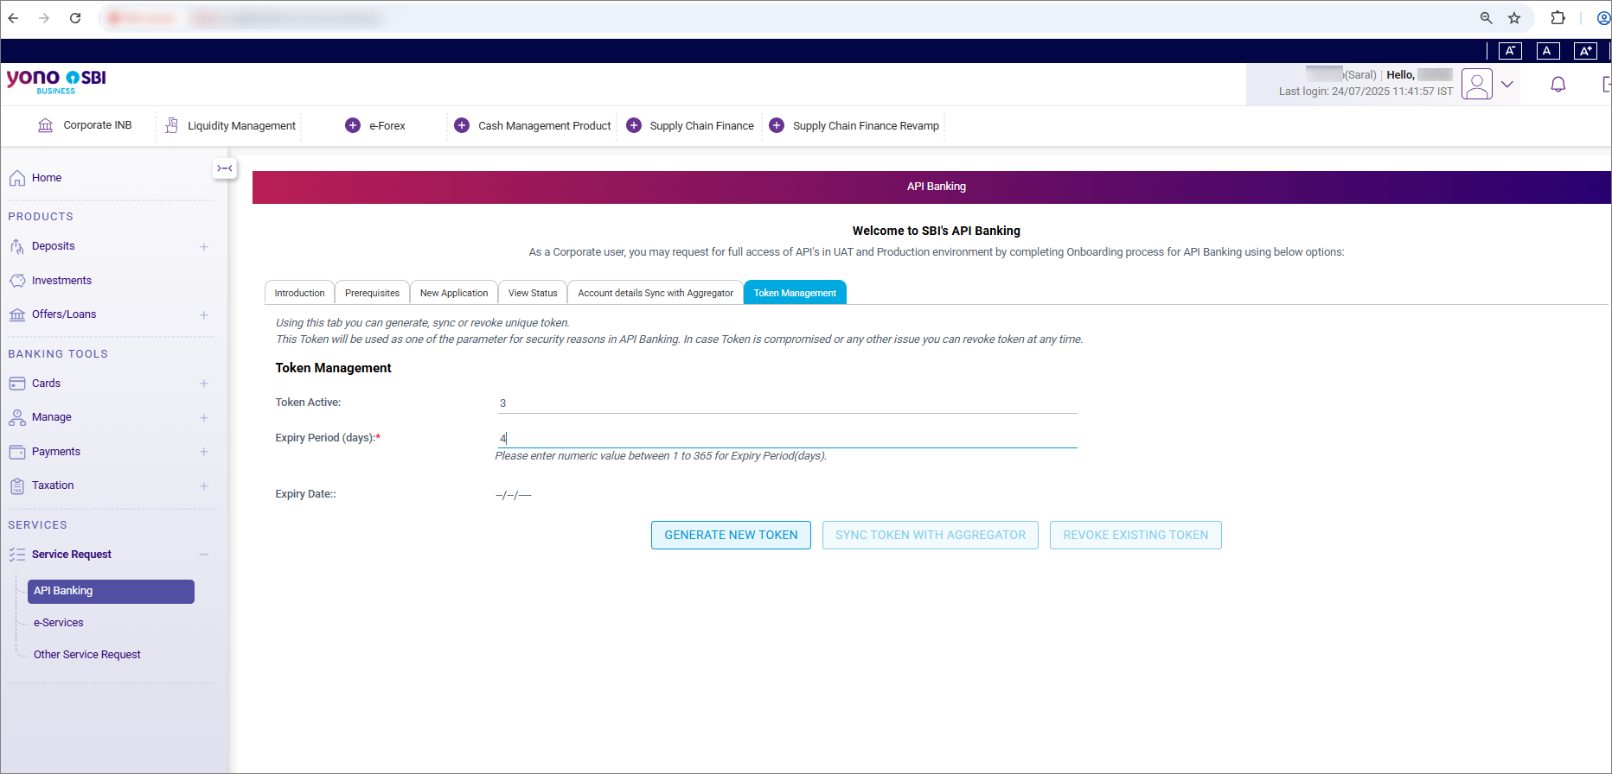
Task: Reload the page with the refresh icon
Action: tap(75, 18)
